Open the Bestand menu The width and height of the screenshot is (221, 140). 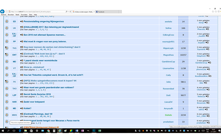tap(4, 15)
